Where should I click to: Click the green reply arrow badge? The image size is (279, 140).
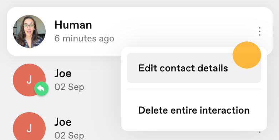[x=41, y=89]
